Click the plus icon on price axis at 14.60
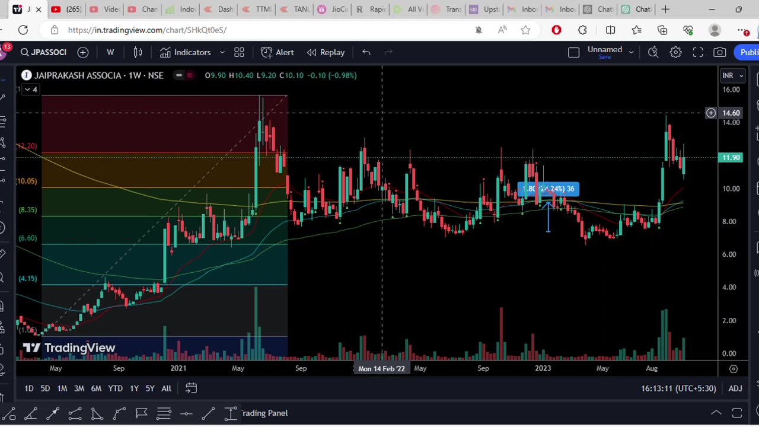This screenshot has height=427, width=759. [x=711, y=113]
